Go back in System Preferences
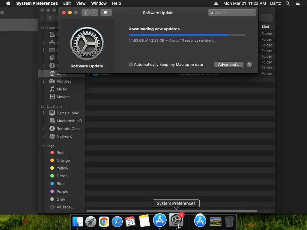Viewport: 307px width, 230px height. coord(85,13)
